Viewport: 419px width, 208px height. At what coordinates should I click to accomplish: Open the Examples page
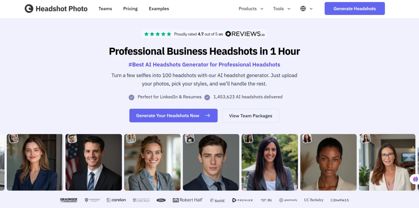[159, 9]
